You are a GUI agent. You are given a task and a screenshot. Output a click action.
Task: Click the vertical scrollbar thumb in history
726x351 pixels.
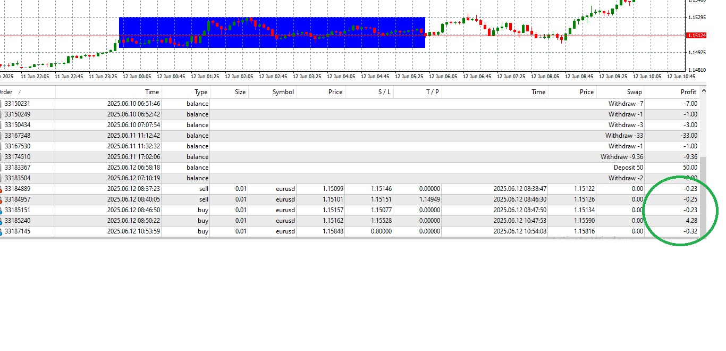tap(703, 197)
